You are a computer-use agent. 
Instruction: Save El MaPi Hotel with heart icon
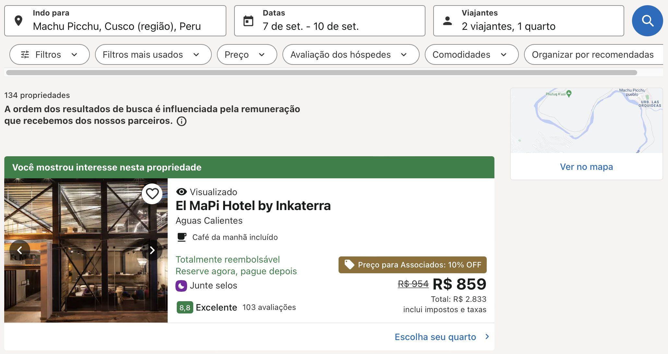click(152, 194)
